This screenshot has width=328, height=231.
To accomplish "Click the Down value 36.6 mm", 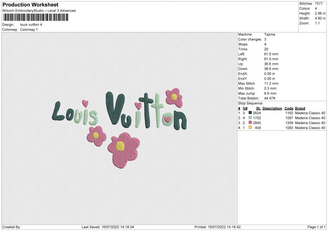I will [271, 69].
